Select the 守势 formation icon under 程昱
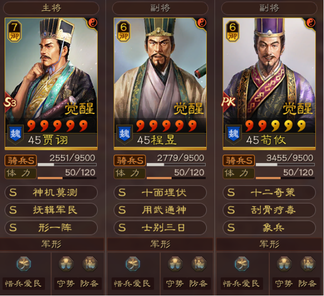 pyautogui.click(x=175, y=264)
